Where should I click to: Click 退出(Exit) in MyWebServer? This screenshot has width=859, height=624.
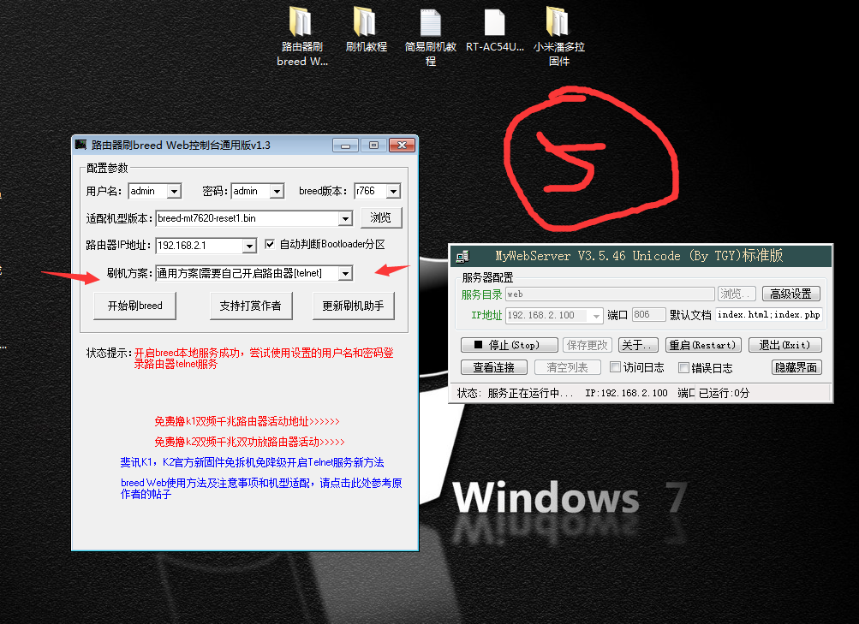785,345
